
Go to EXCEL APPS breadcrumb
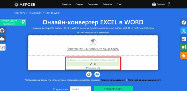19,13
